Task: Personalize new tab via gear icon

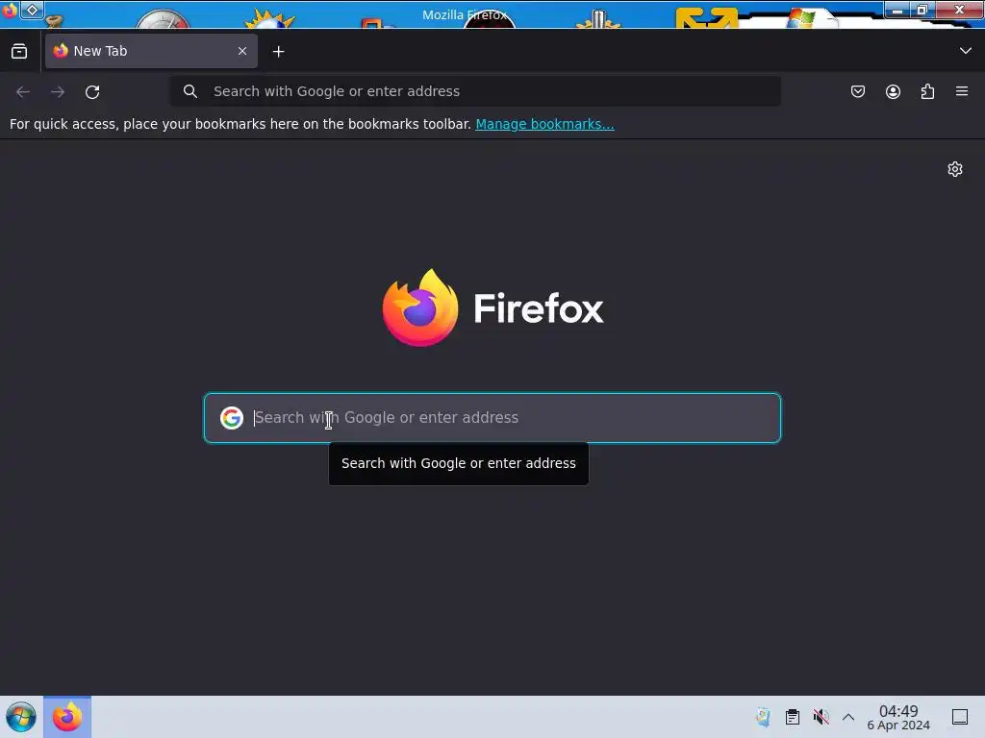Action: coord(955,169)
